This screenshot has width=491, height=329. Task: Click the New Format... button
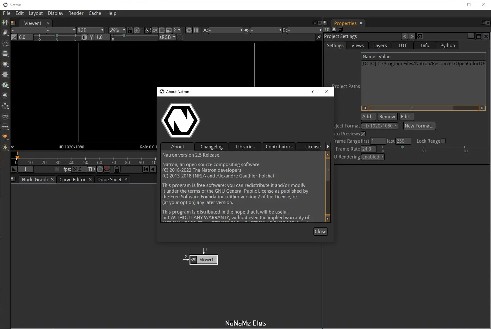coord(420,126)
